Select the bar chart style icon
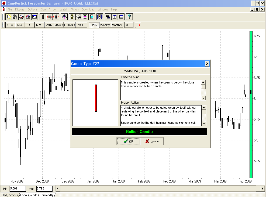The height and width of the screenshot is (197, 266). click(x=43, y=17)
